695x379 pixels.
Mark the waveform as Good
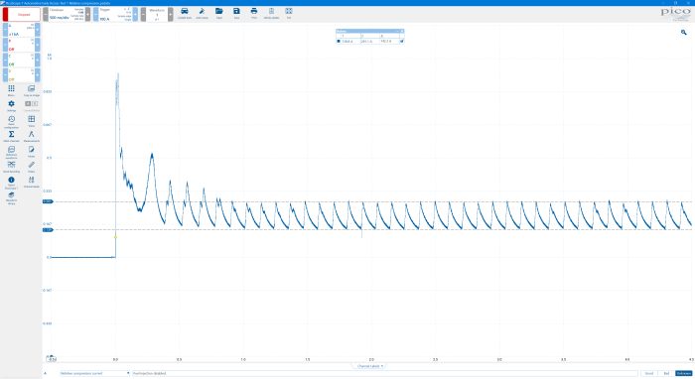(649, 373)
